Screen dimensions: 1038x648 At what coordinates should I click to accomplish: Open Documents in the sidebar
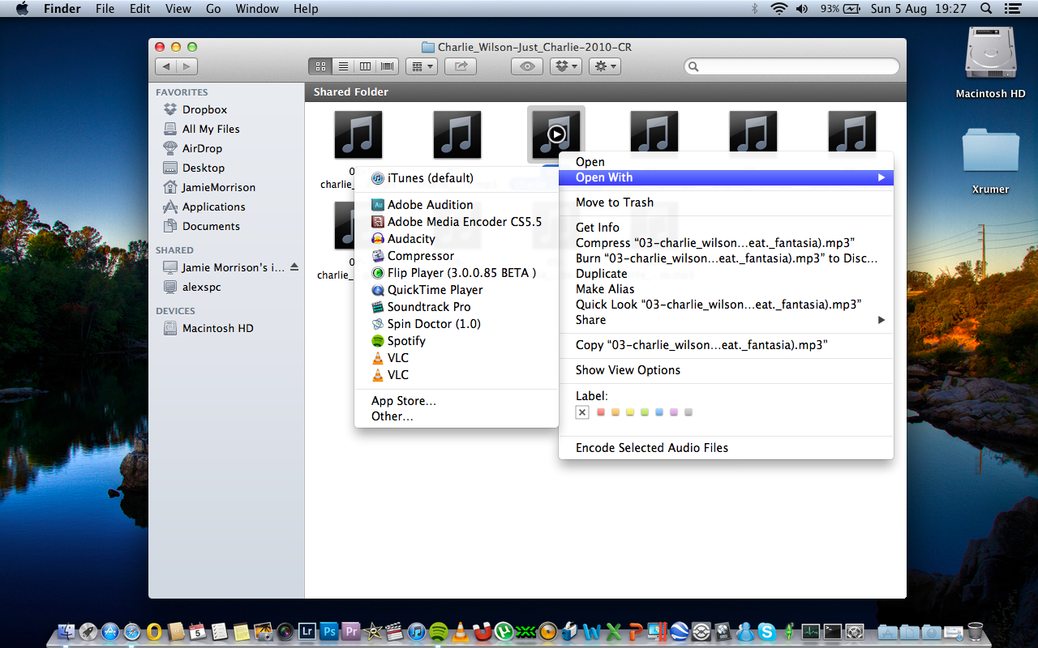click(x=202, y=226)
